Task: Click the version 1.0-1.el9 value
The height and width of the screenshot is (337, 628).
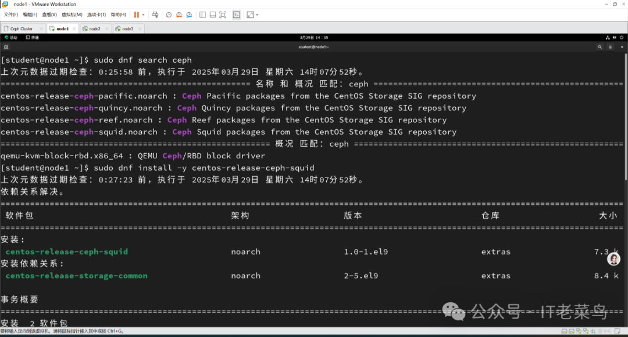Action: [x=366, y=252]
